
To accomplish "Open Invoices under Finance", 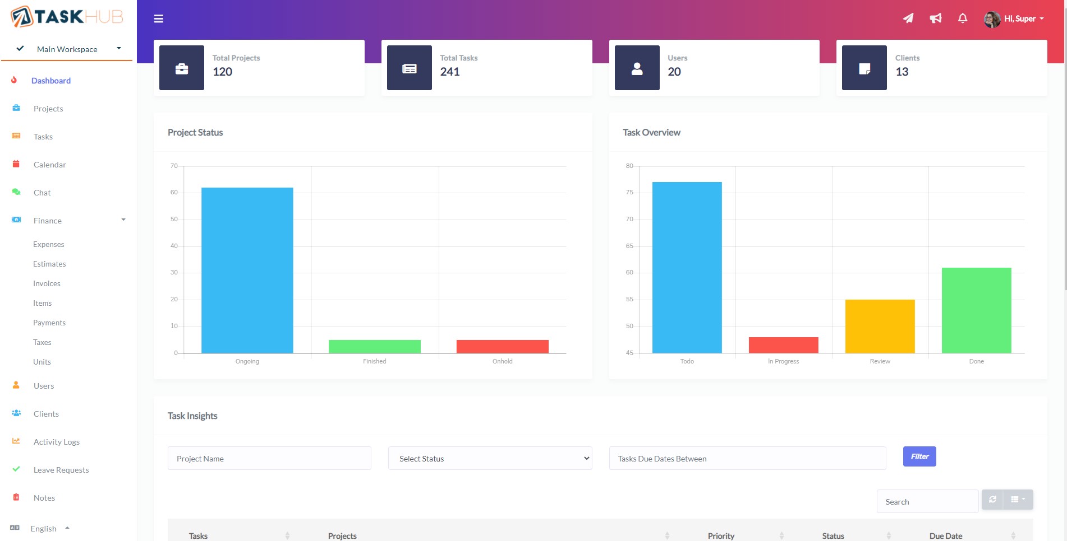I will pos(47,284).
